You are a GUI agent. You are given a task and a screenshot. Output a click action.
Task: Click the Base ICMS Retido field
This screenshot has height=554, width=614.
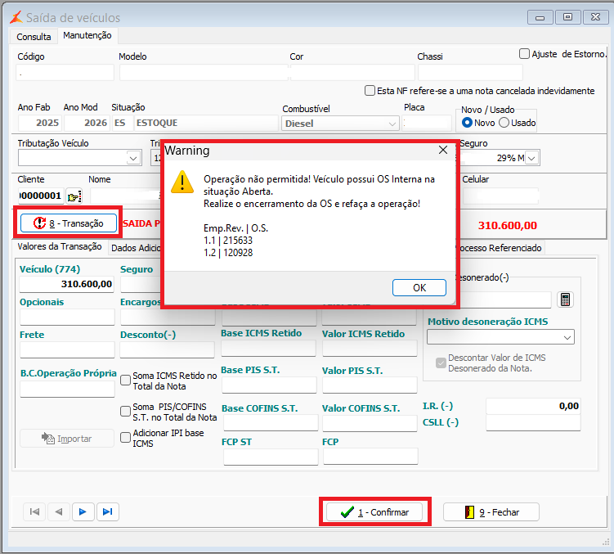pos(269,348)
